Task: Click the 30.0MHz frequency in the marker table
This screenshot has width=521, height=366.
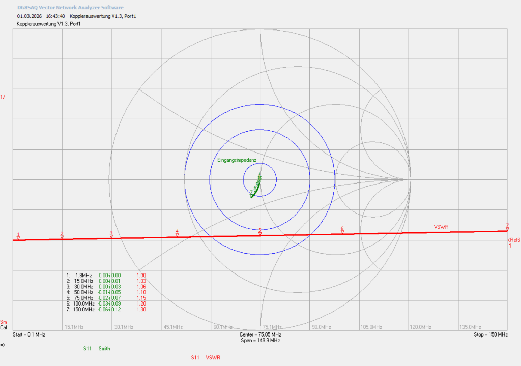Action: pyautogui.click(x=84, y=287)
